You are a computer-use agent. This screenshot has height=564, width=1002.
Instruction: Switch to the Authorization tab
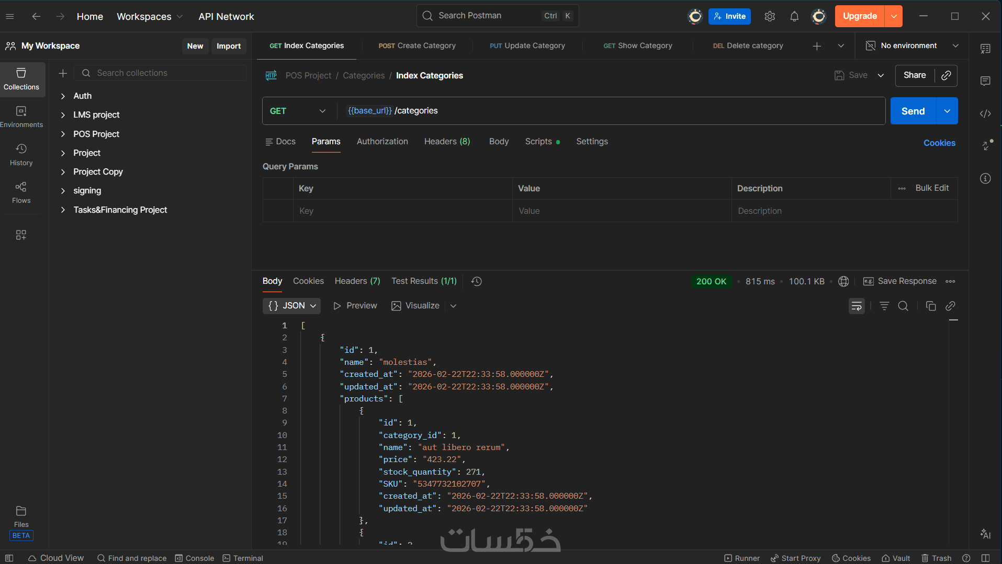click(x=382, y=142)
